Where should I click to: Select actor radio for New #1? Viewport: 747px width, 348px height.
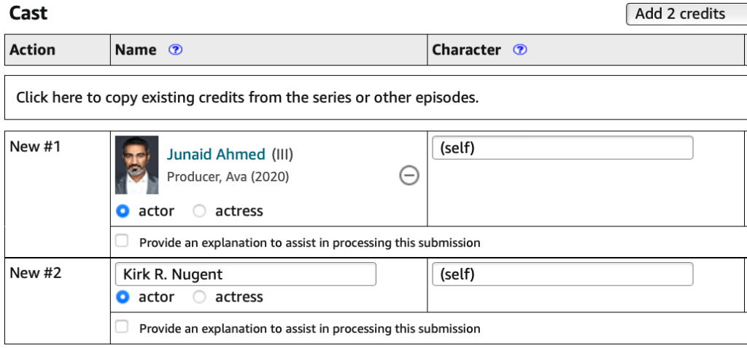click(x=123, y=211)
